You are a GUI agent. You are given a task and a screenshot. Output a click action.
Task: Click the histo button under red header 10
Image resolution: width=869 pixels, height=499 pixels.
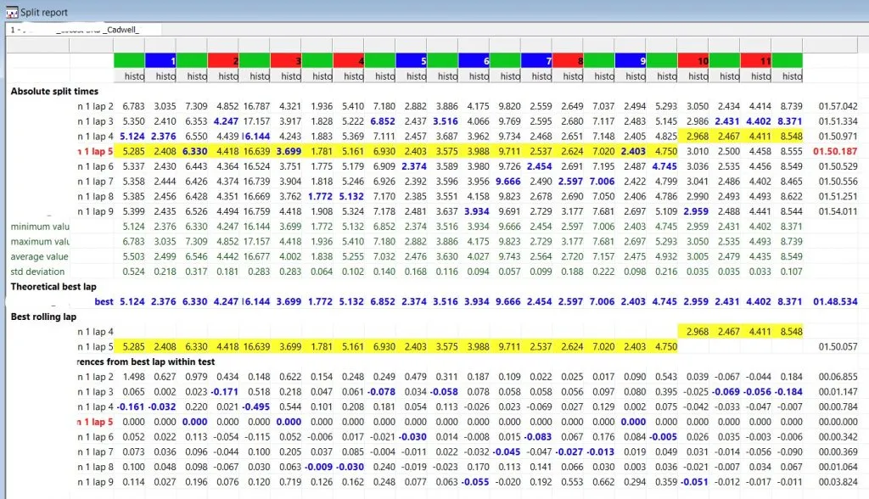click(x=693, y=76)
